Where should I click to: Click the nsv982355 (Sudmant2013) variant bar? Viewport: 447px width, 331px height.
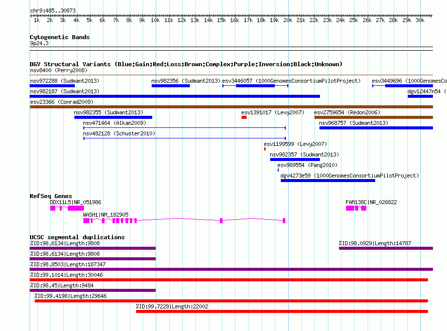pyautogui.click(x=113, y=117)
